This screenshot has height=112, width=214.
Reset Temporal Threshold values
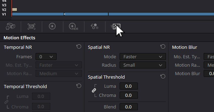(79, 86)
